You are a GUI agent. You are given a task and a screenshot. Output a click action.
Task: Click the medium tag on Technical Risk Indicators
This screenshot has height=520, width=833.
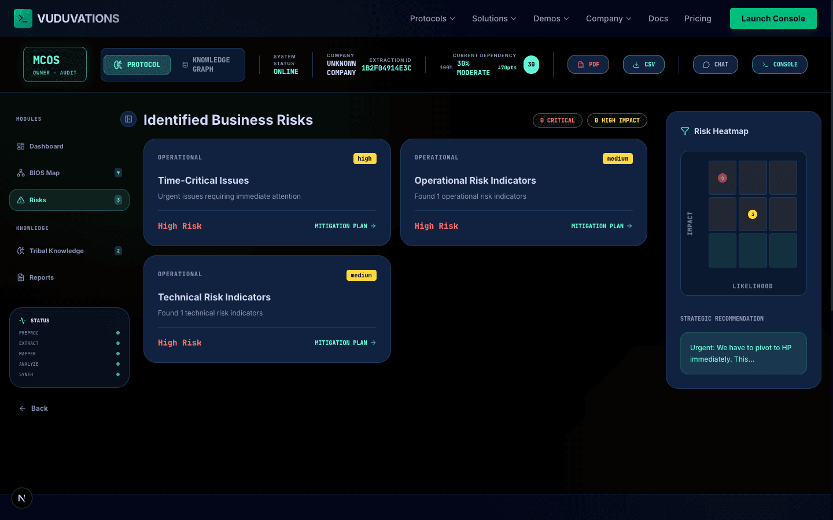click(x=362, y=276)
